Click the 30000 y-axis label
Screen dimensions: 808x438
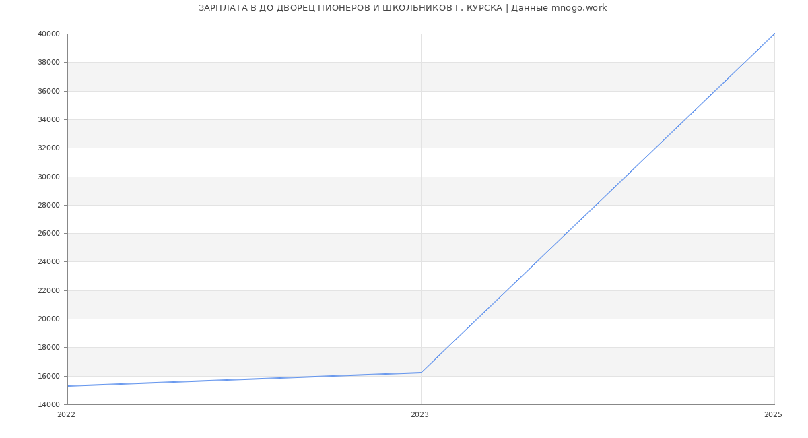tap(49, 177)
